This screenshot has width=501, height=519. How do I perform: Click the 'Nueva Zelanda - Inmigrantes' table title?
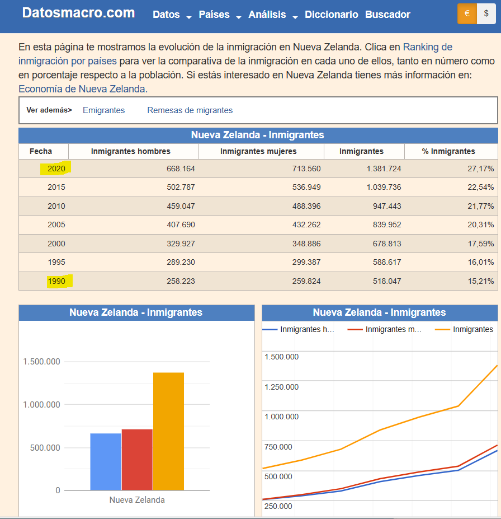tap(257, 135)
